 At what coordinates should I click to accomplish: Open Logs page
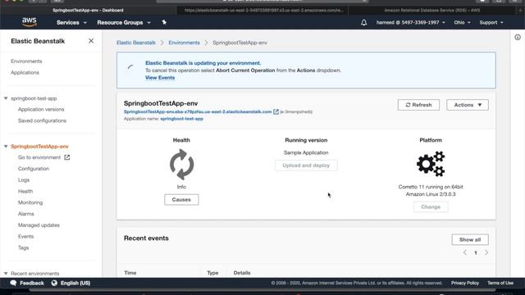coord(24,180)
